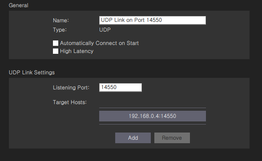
Task: Click the Type value UDP
Action: click(105, 30)
